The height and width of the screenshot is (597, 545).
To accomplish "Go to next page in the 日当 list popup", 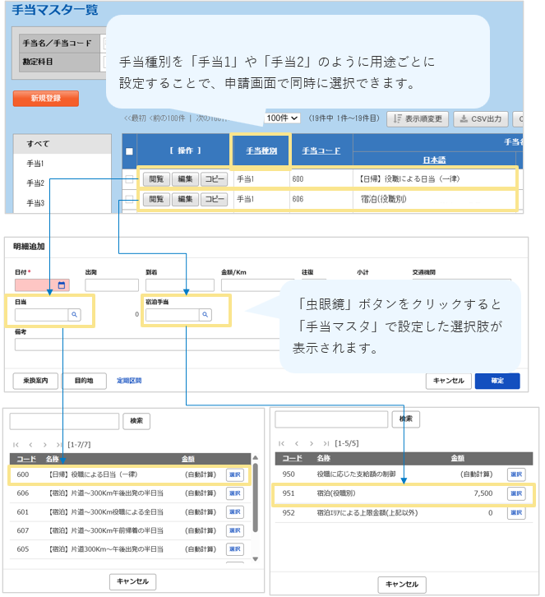I will click(x=45, y=444).
